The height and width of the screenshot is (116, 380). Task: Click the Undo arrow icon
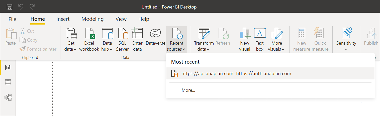click(21, 7)
